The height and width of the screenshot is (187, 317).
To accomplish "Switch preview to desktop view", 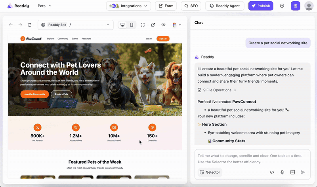I will coord(122,25).
